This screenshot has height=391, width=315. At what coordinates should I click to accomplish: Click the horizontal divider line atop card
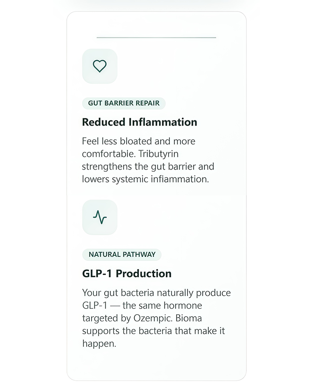156,38
